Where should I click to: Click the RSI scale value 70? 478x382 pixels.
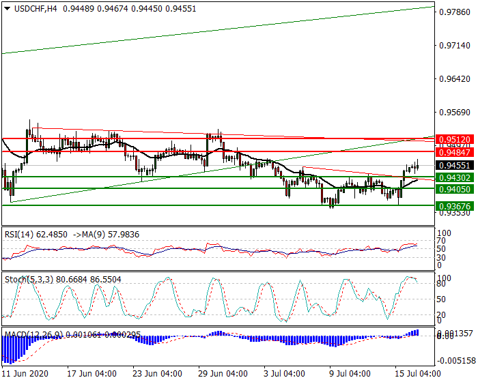(441, 241)
